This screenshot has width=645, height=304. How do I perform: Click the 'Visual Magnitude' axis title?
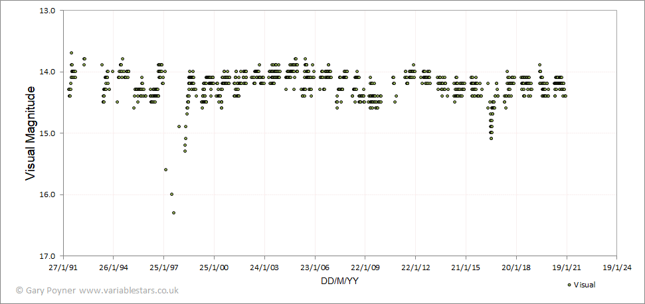click(x=31, y=133)
